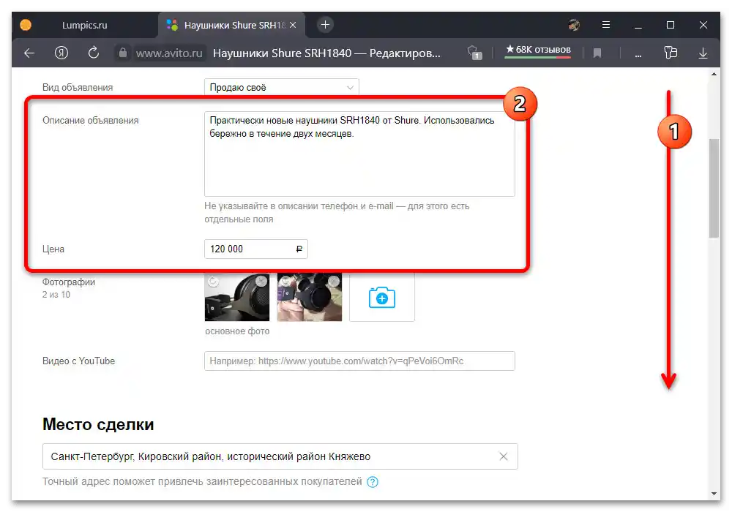This screenshot has width=732, height=512.
Task: Click into the Описание объявления text area
Action: coord(359,154)
